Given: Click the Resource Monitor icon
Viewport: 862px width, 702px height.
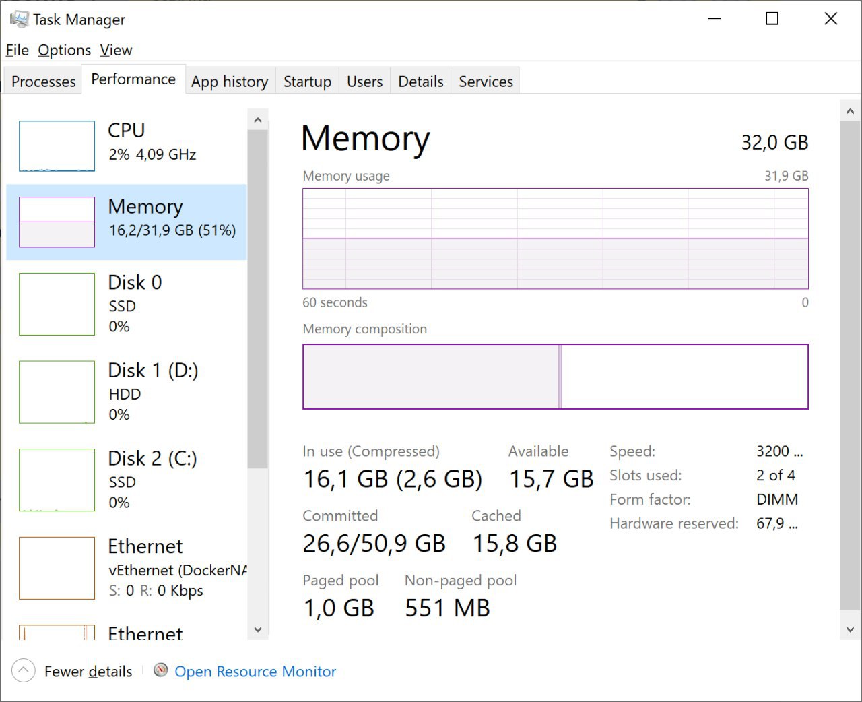Looking at the screenshot, I should coord(160,670).
